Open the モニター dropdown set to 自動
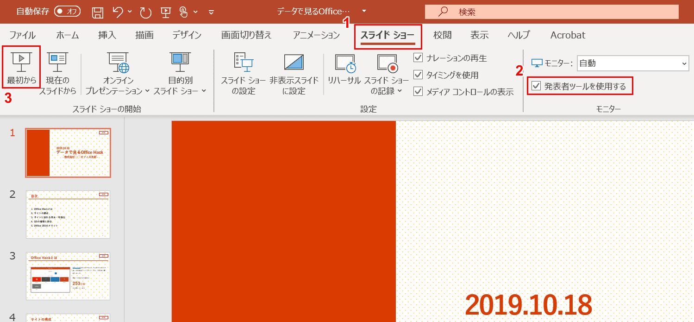The width and height of the screenshot is (694, 322). (x=633, y=63)
